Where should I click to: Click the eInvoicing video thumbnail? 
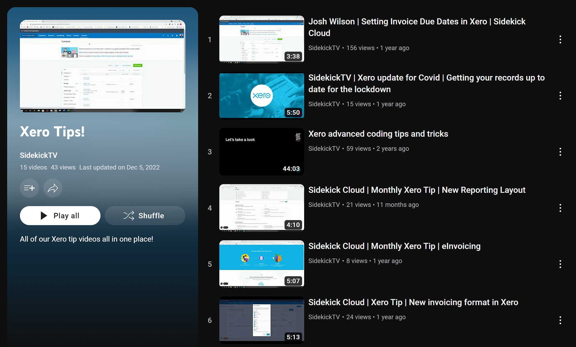262,264
